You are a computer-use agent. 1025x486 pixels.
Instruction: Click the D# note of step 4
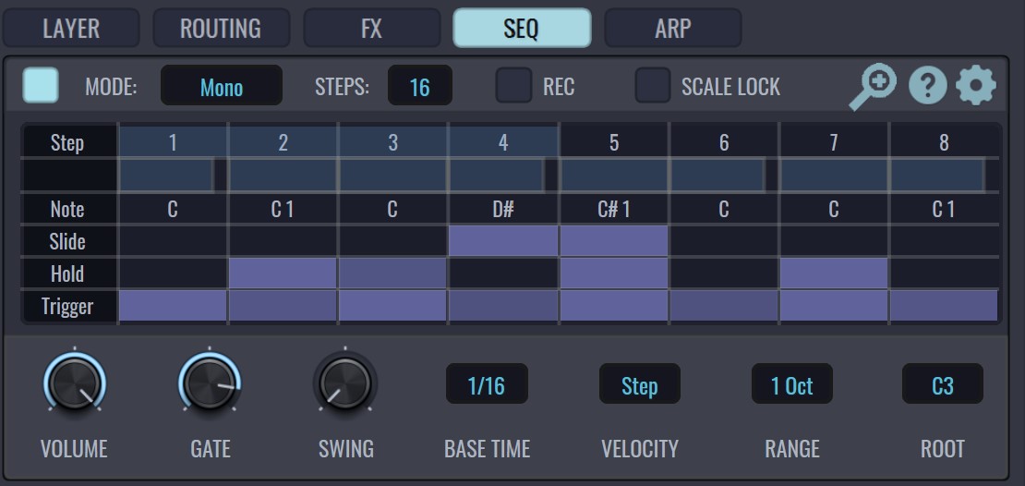(x=503, y=209)
